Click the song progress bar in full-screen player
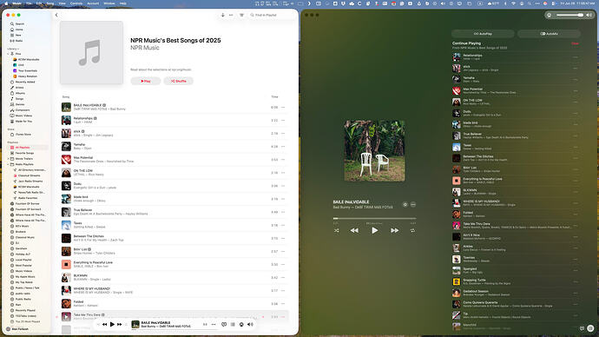 click(374, 219)
